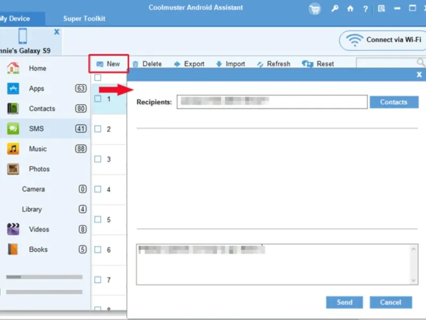The height and width of the screenshot is (320, 426).
Task: Click the home icon in title bar
Action: [350, 9]
